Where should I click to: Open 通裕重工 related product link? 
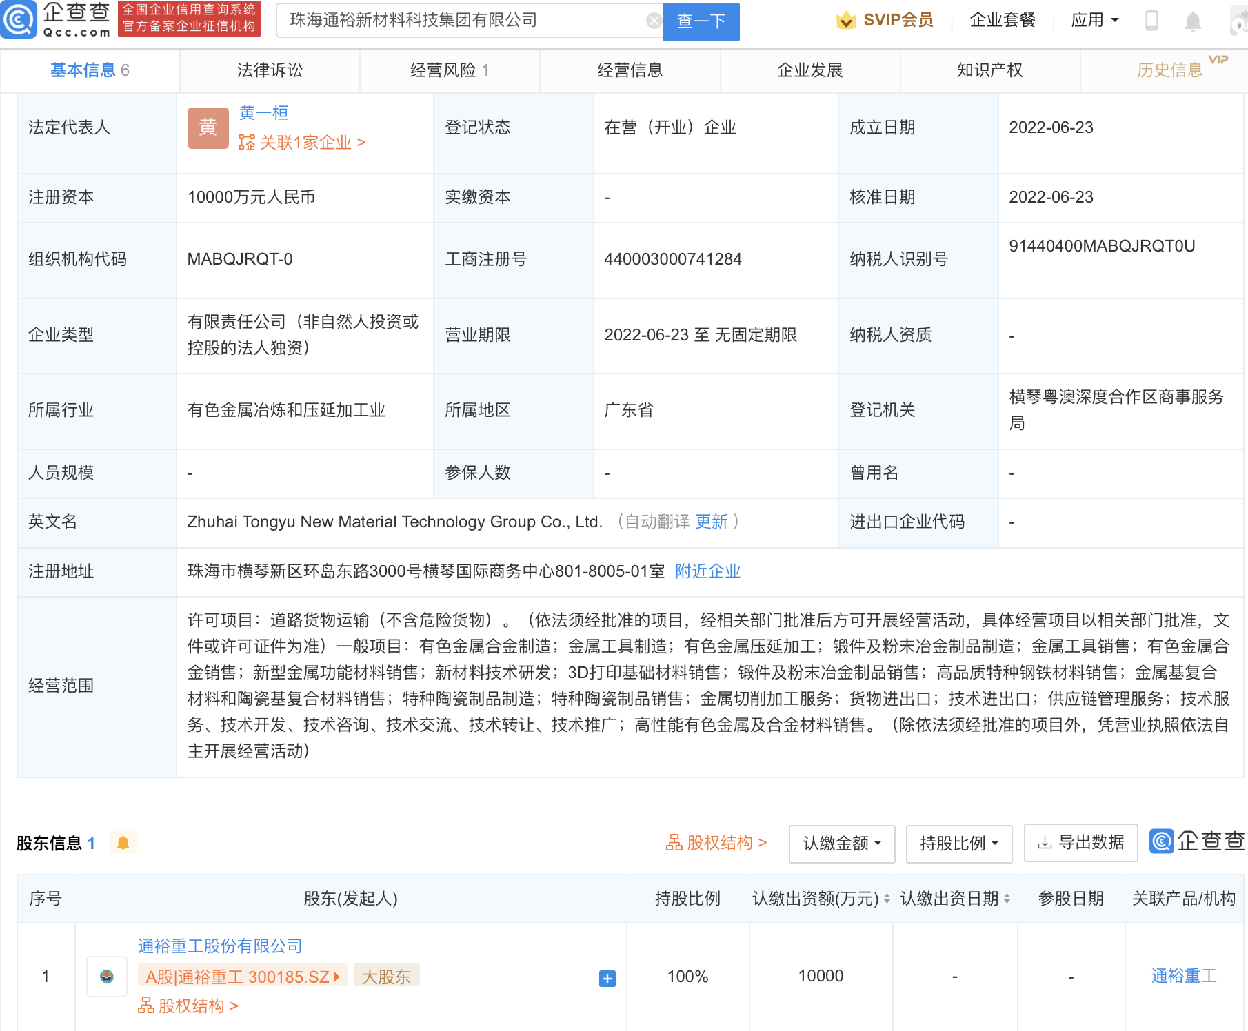coord(1184,976)
